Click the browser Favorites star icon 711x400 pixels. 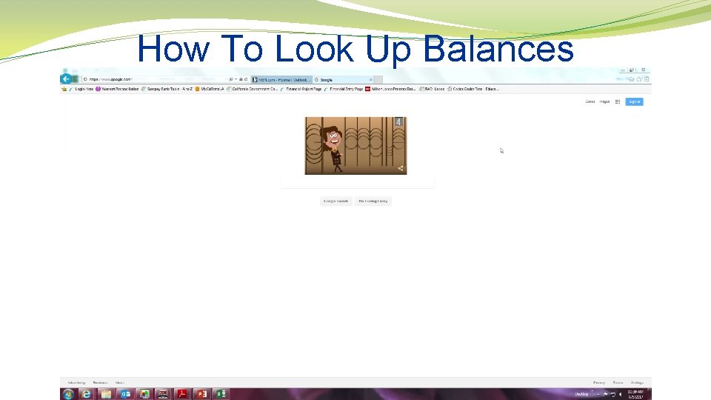639,79
